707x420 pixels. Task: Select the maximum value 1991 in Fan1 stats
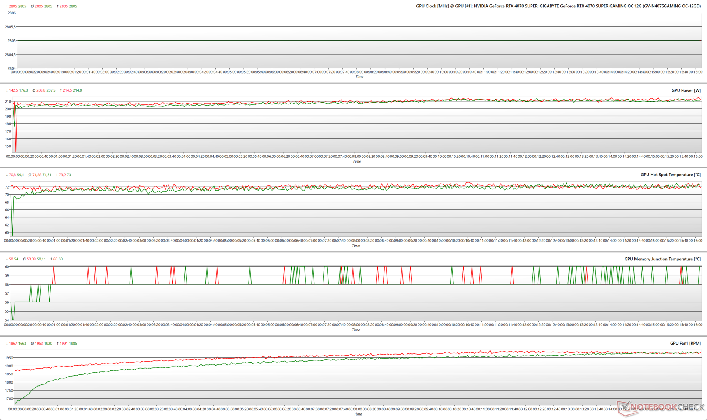(64, 344)
